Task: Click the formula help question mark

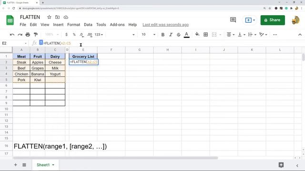Action: click(x=41, y=42)
